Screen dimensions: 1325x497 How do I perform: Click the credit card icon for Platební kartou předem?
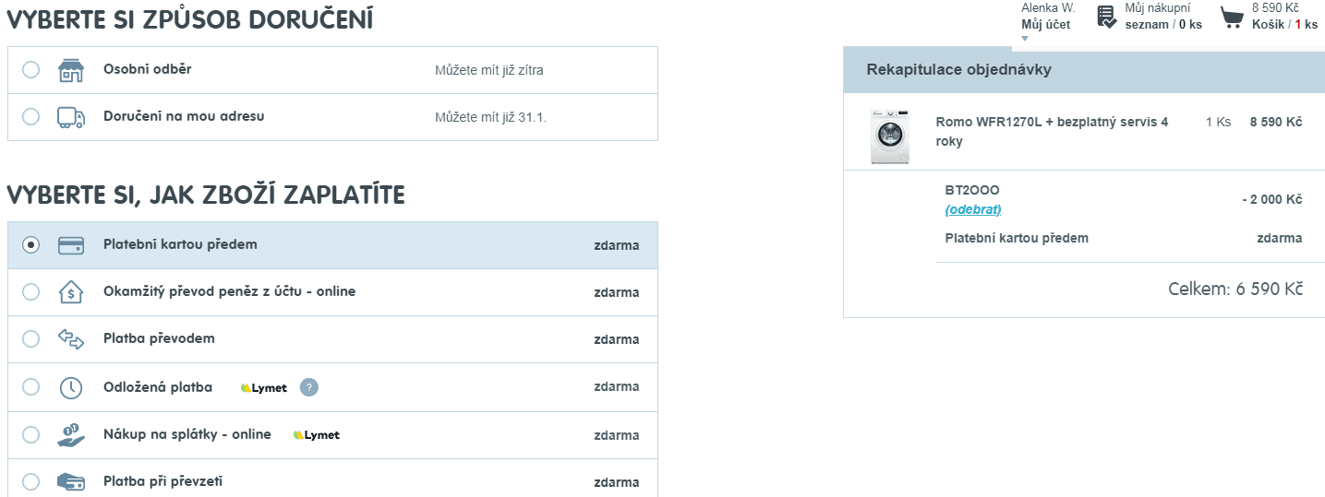[x=71, y=245]
